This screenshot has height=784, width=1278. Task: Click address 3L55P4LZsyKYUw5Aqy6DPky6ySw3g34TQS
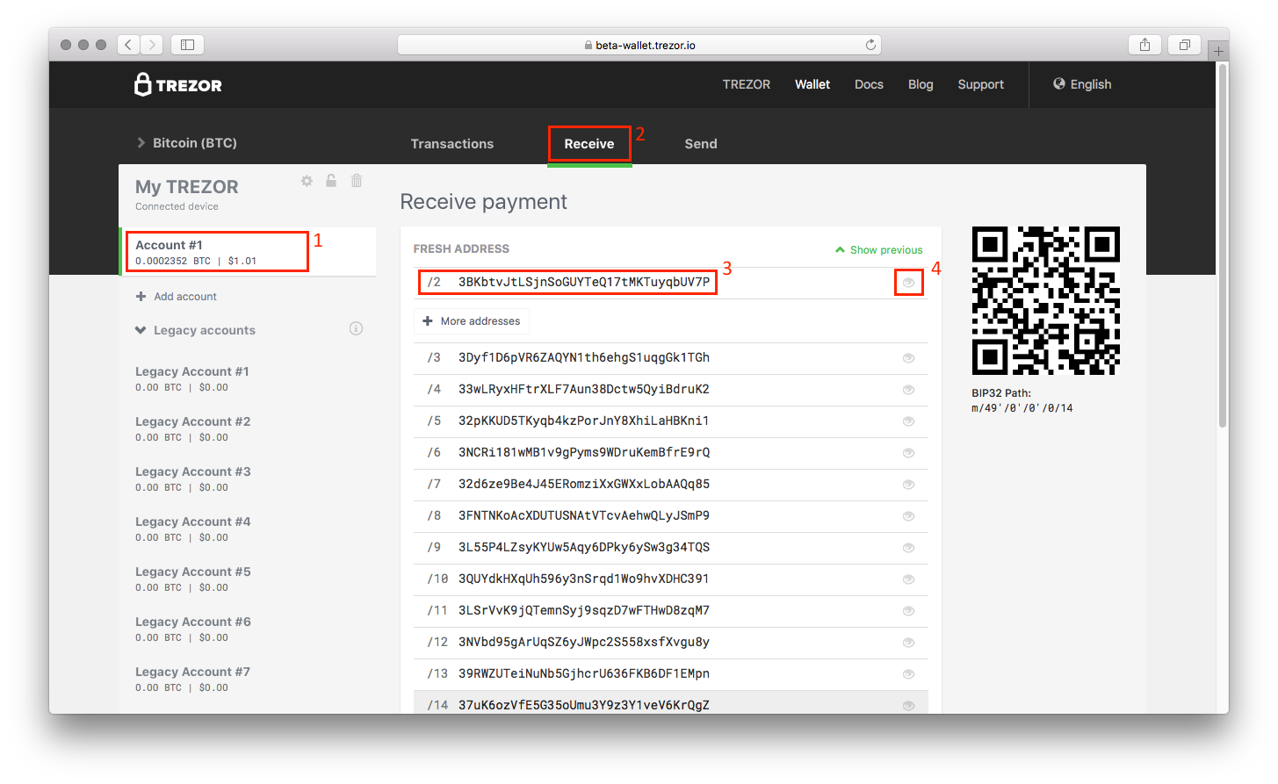point(584,547)
